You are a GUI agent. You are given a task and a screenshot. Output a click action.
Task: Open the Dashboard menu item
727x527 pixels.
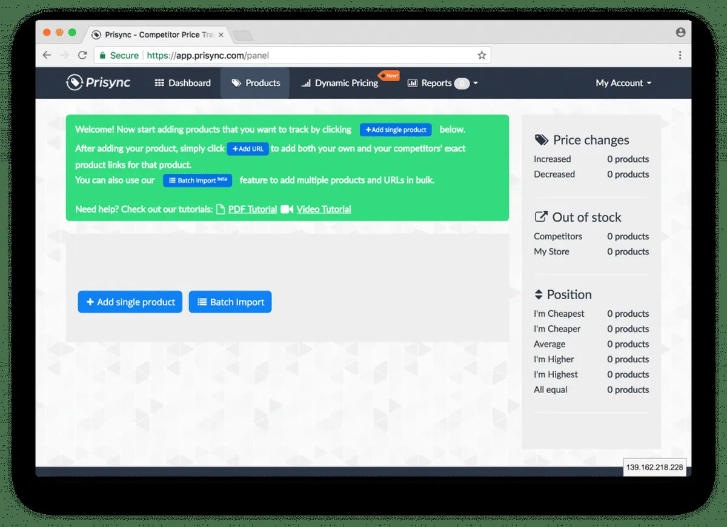point(183,83)
